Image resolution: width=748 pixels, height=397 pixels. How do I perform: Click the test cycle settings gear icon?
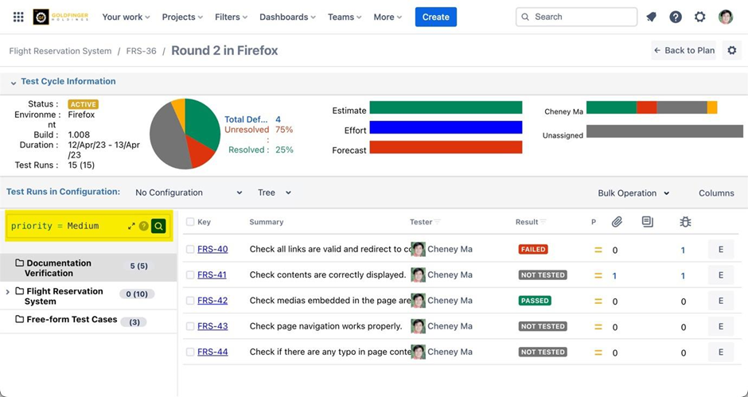click(732, 50)
